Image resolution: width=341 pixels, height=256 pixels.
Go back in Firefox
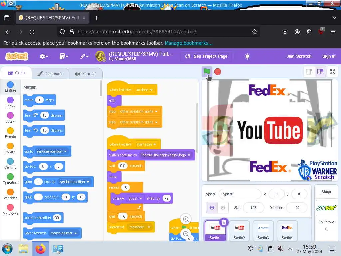pyautogui.click(x=8, y=32)
